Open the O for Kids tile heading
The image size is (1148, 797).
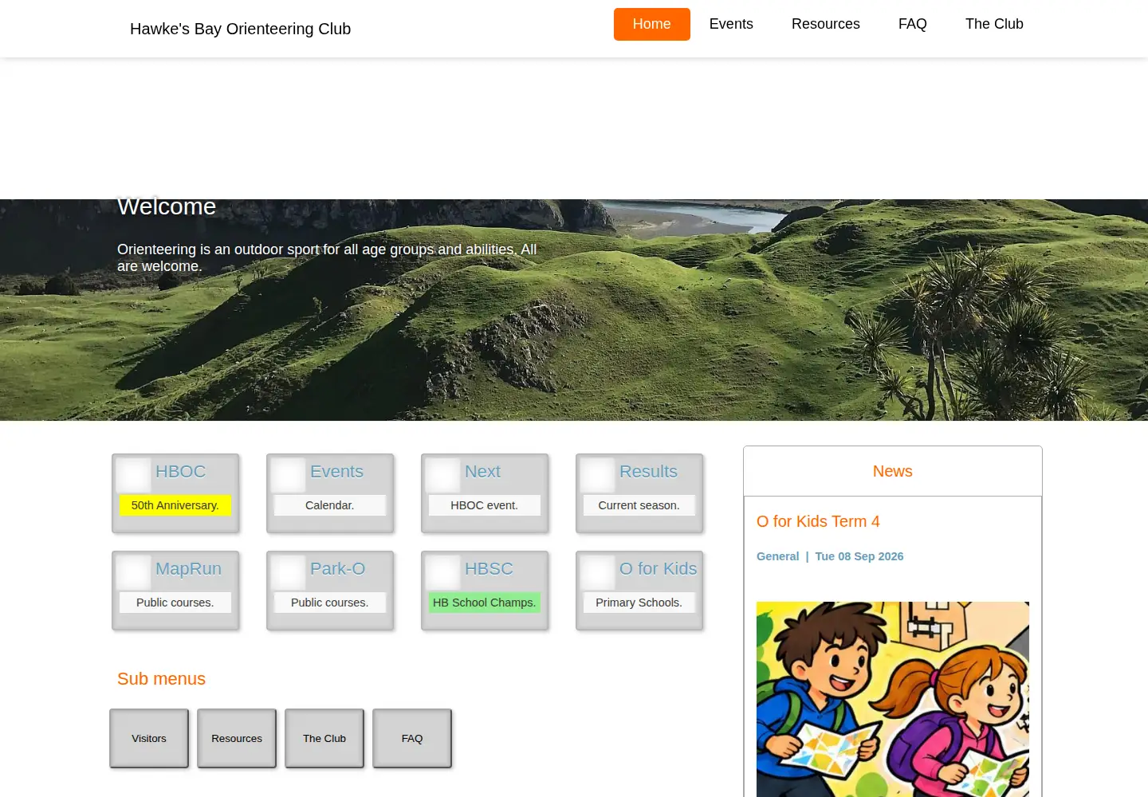[x=658, y=568]
